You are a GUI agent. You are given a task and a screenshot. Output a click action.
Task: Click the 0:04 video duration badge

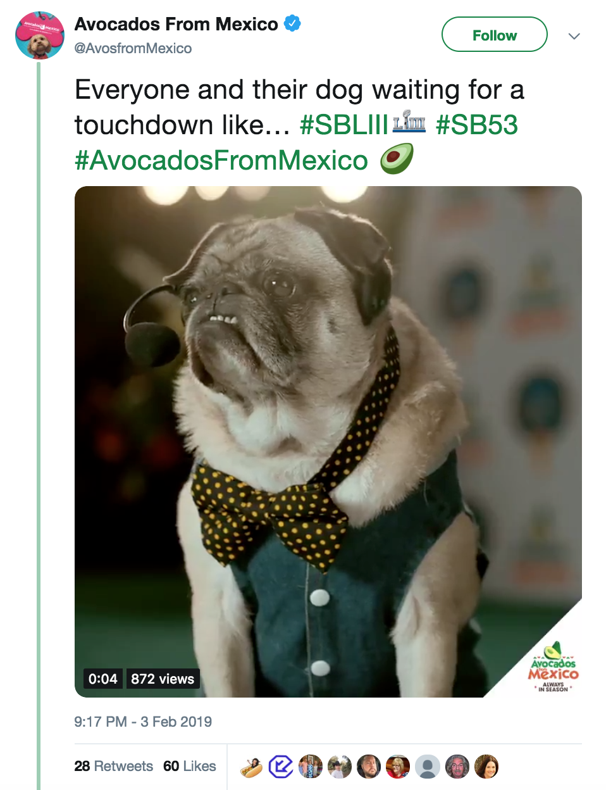(103, 679)
